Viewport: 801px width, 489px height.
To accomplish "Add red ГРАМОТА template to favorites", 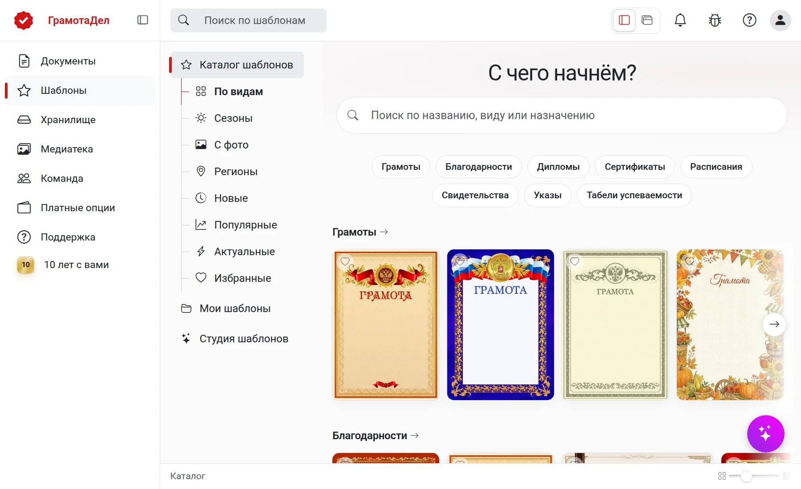I will 345,261.
